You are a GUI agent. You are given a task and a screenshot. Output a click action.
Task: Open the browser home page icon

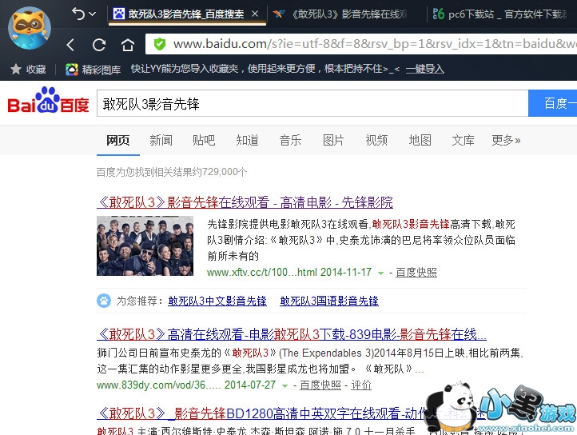click(127, 45)
